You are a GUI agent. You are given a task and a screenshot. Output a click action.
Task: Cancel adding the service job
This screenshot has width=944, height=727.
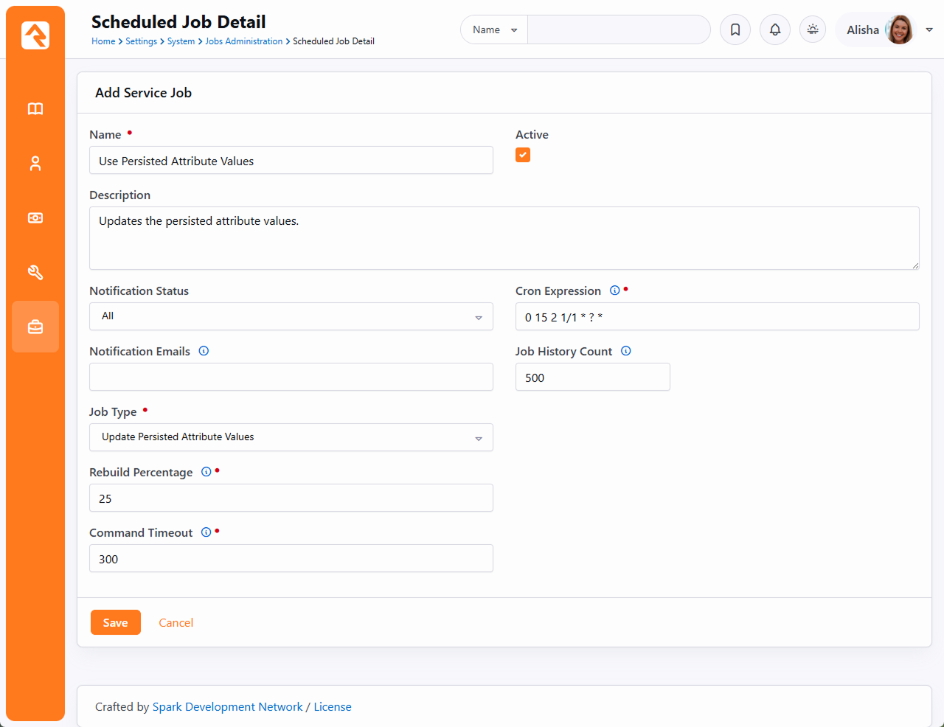[x=176, y=623]
